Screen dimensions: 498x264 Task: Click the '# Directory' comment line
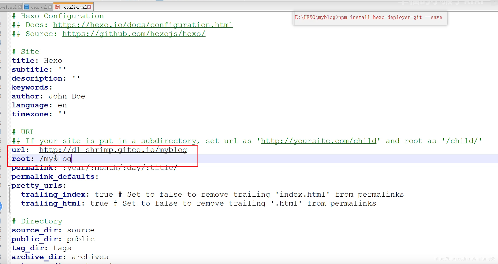click(x=37, y=221)
